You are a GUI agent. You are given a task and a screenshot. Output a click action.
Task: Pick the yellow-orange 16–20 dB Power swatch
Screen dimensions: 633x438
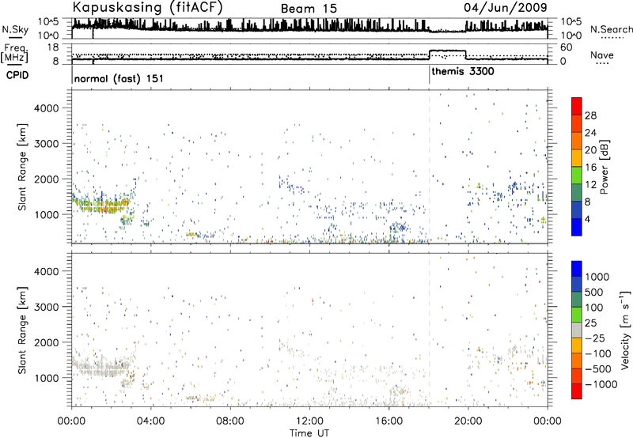tap(577, 158)
